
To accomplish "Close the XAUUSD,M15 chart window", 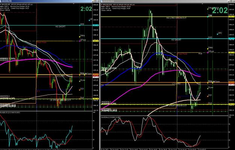I will [x=233, y=1].
